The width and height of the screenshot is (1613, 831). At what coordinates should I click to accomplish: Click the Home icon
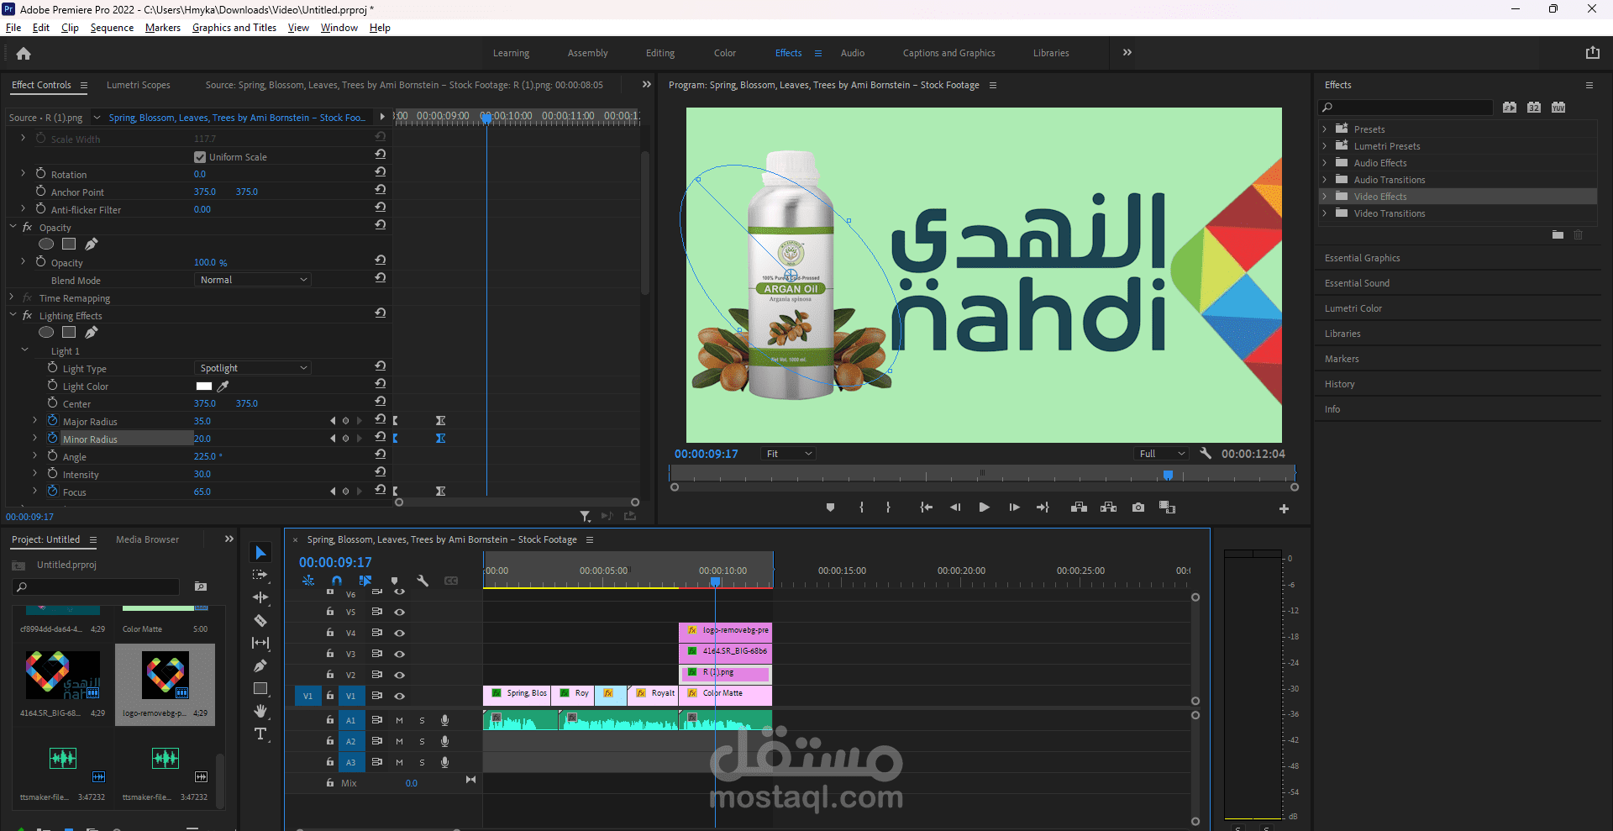click(24, 53)
